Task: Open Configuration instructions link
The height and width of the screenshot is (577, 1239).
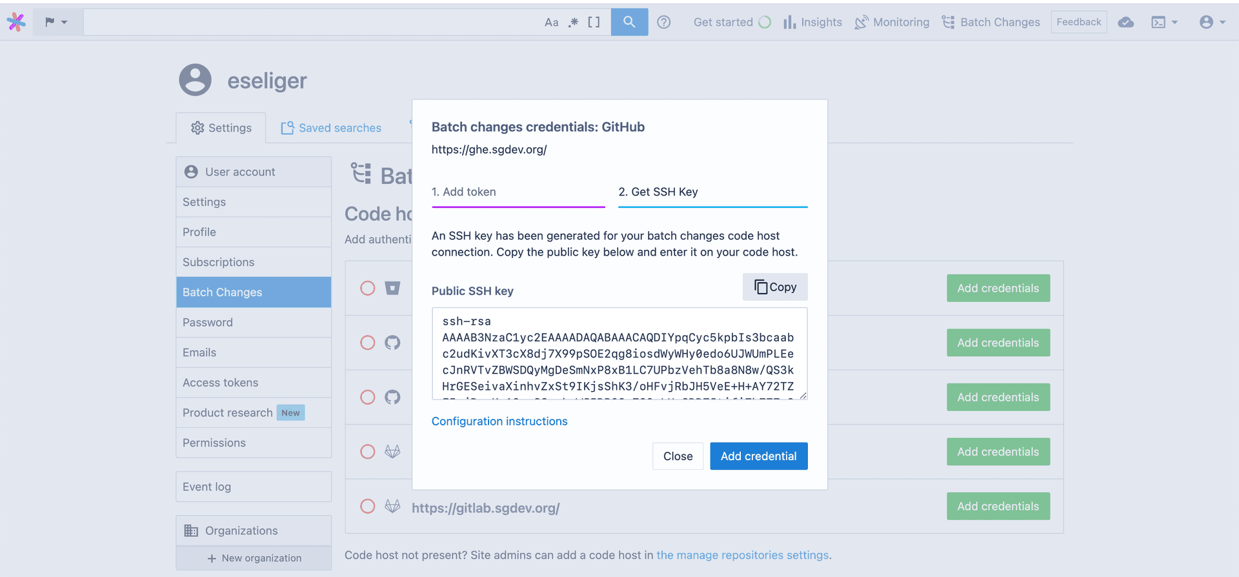Action: 499,421
